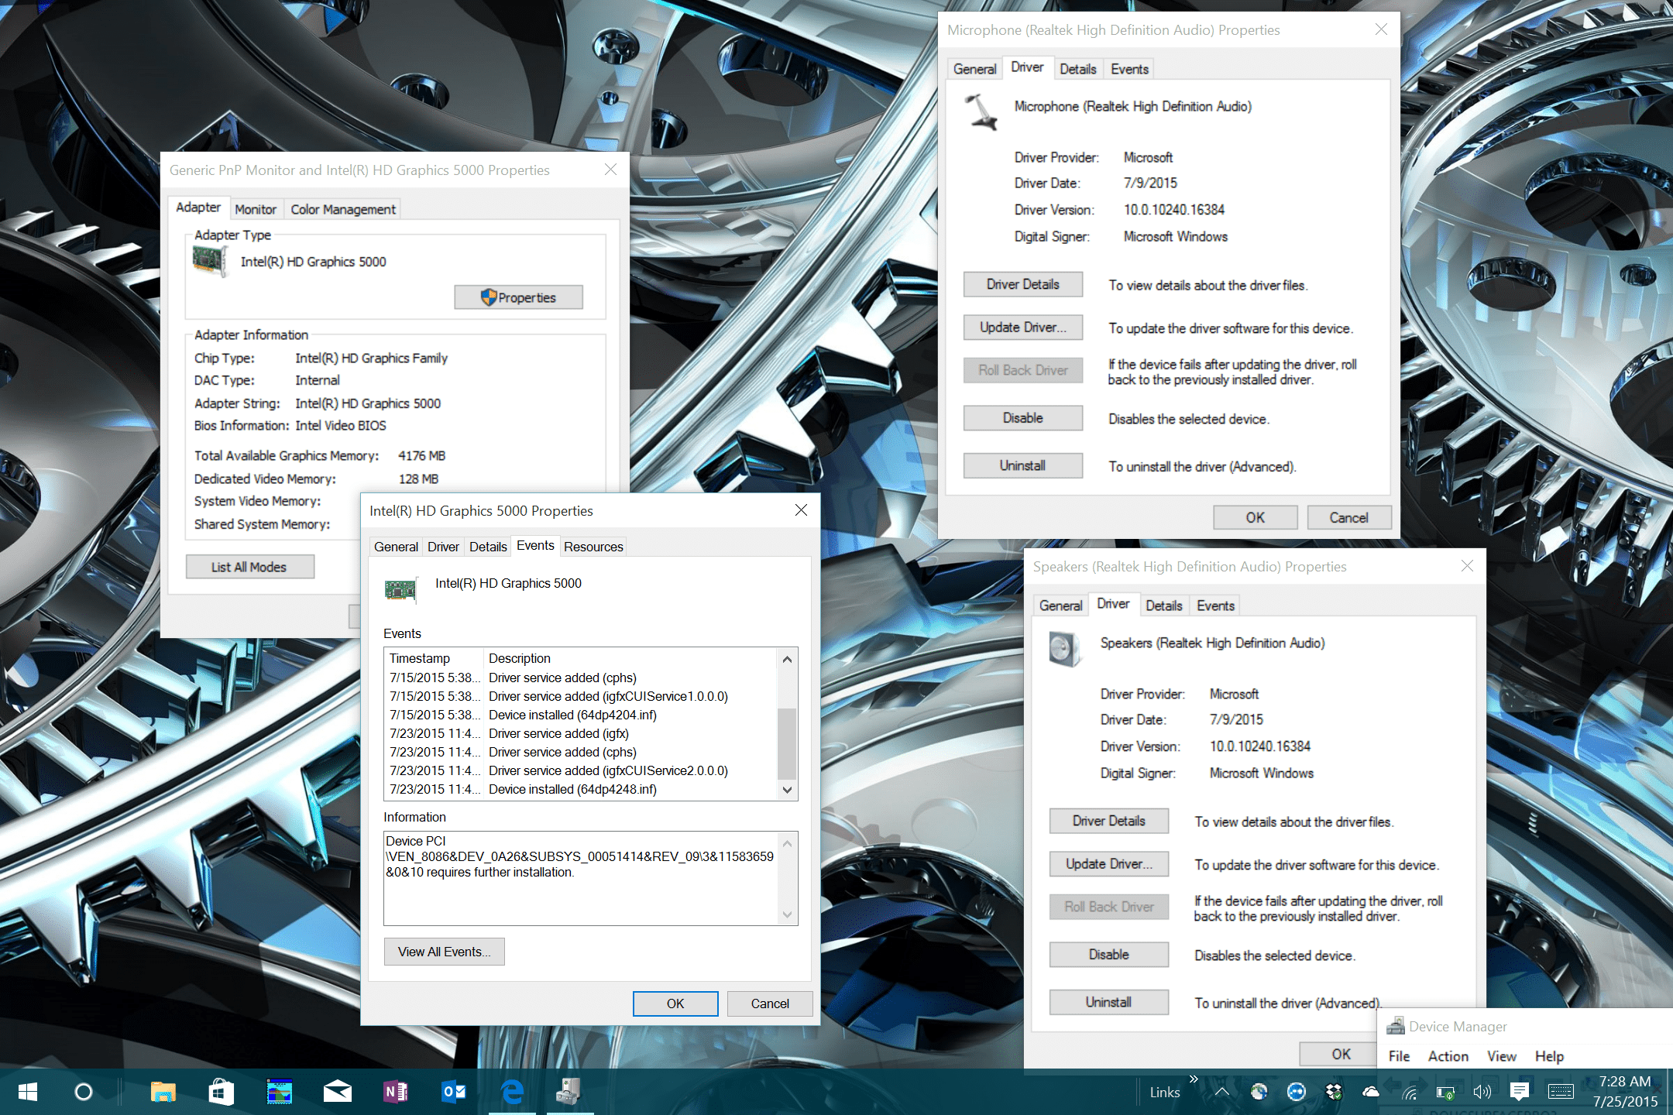1673x1115 pixels.
Task: Open Driver tab in Intel HD Graphics Properties
Action: [443, 547]
